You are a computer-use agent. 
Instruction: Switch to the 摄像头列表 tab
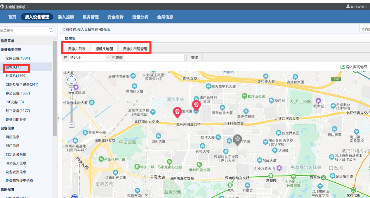pos(77,49)
